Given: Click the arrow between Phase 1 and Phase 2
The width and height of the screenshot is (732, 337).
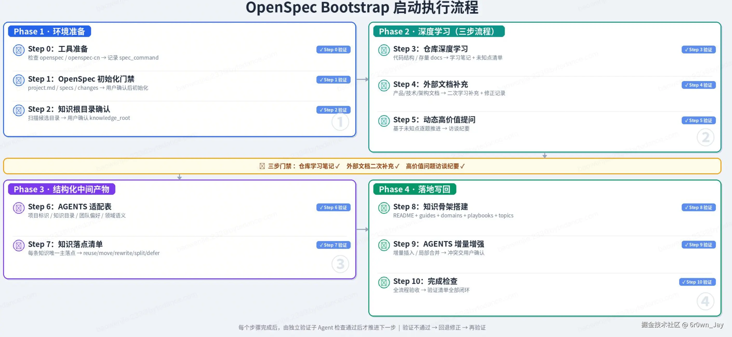Looking at the screenshot, I should click(x=362, y=79).
